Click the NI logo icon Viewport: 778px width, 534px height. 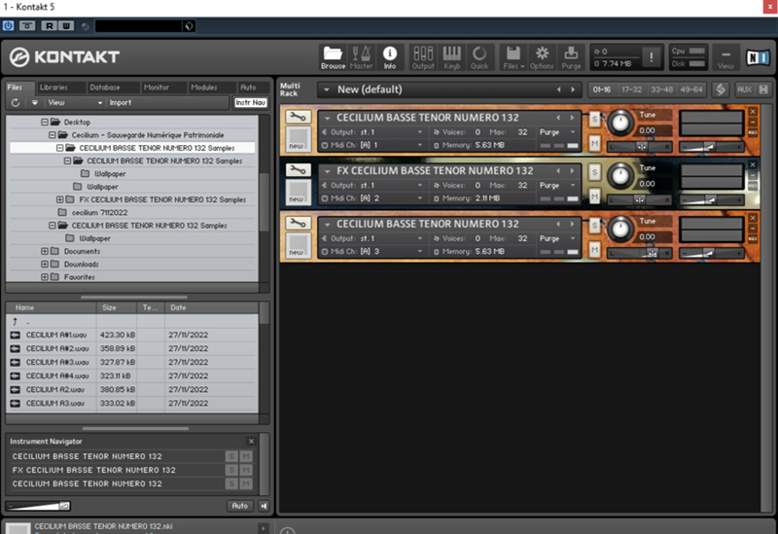(x=759, y=57)
